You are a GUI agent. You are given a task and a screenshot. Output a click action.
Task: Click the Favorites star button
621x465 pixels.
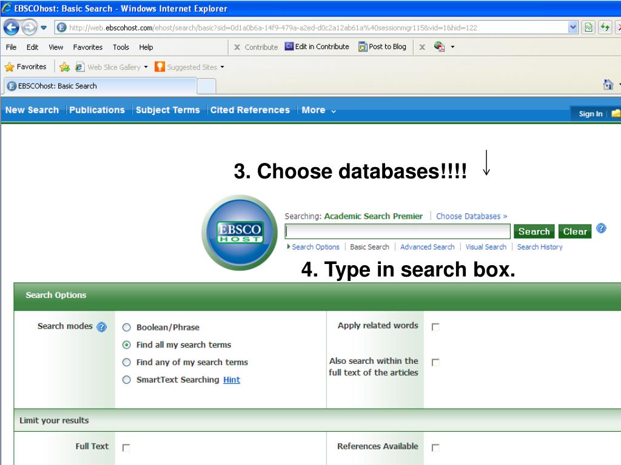[x=25, y=67]
